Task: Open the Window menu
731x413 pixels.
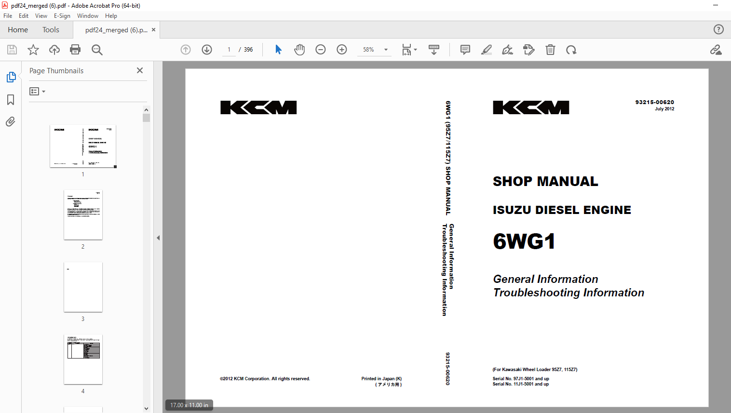Action: 88,16
